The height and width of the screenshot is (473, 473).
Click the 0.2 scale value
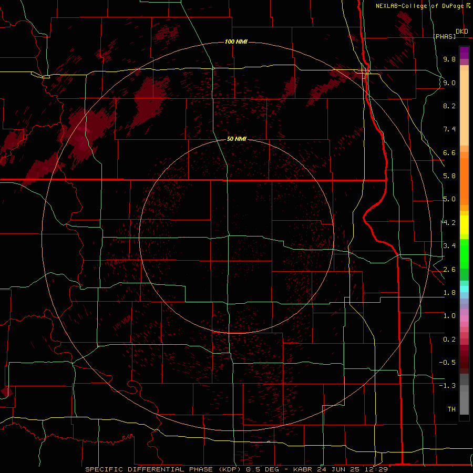[x=449, y=340]
